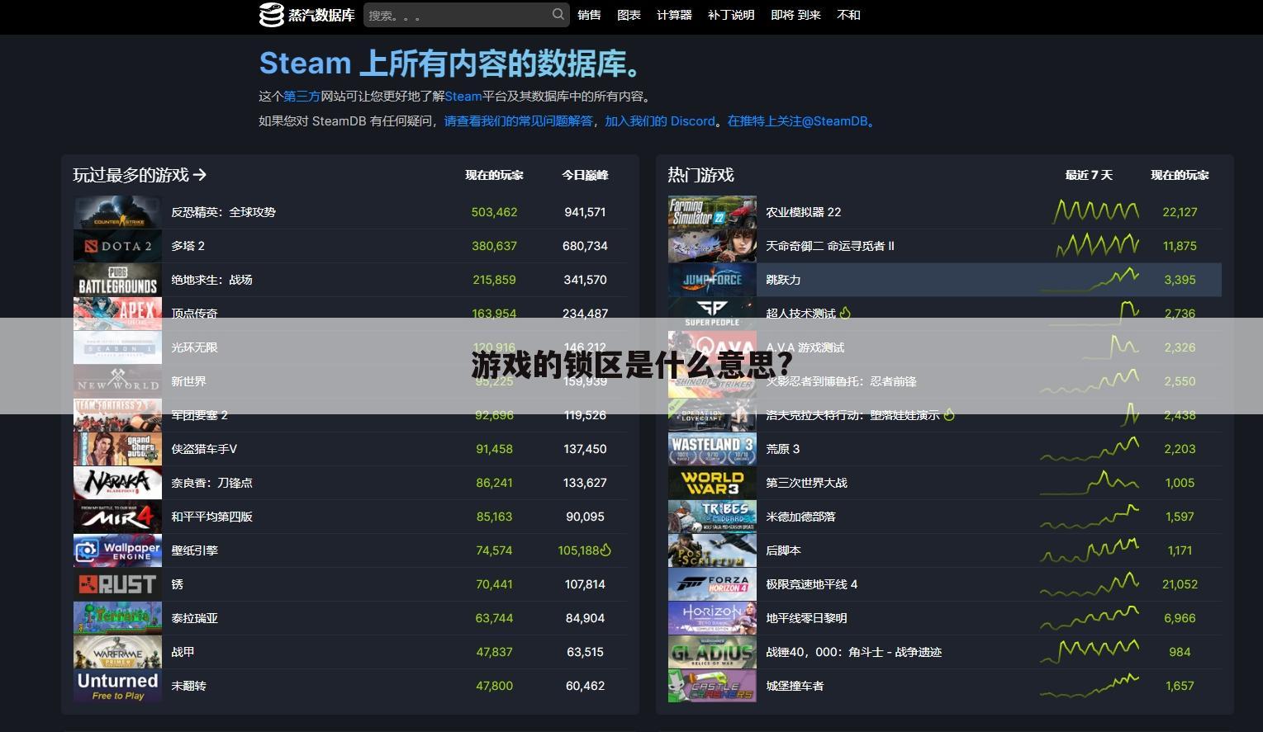1263x732 pixels.
Task: Click the 7-day chart for 跳跃力
Action: [x=1090, y=280]
